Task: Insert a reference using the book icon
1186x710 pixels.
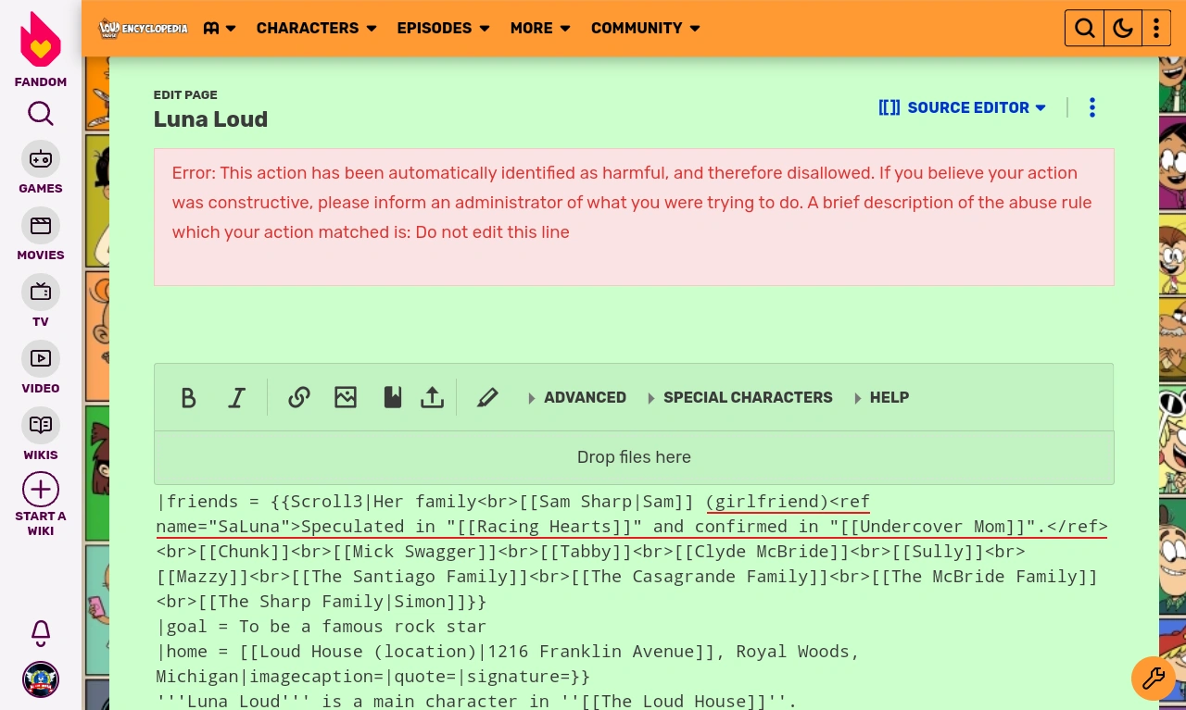Action: pos(393,397)
